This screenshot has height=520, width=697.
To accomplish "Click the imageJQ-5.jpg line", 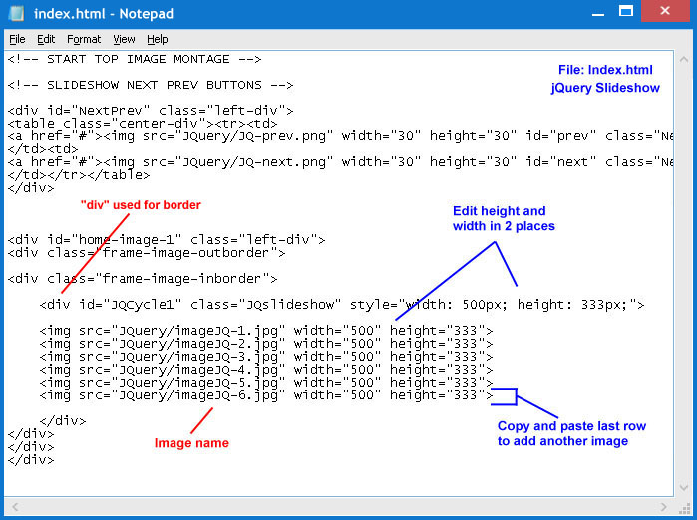I will 266,382.
